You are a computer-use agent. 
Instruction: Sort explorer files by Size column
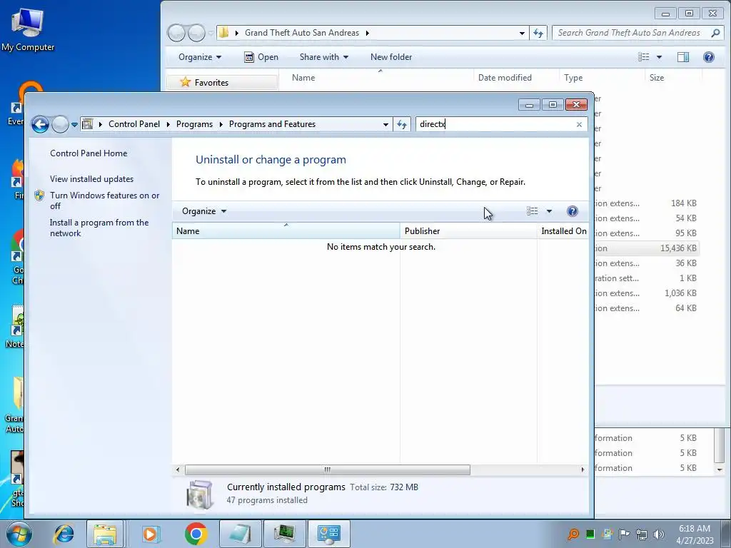click(x=672, y=78)
